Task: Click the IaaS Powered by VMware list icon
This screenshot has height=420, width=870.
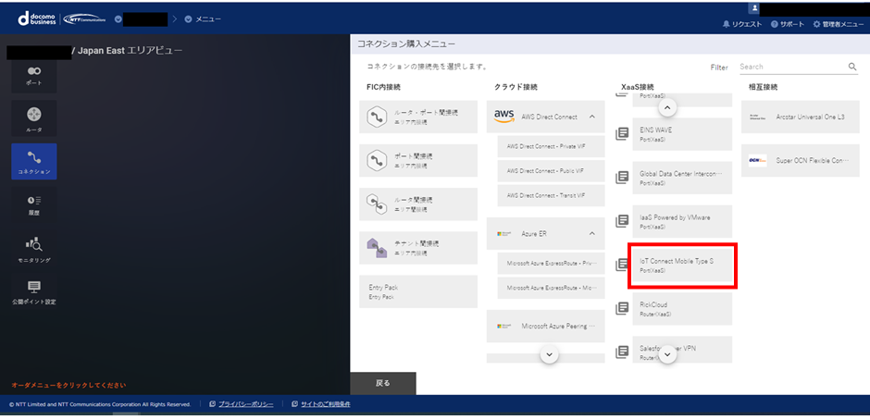Action: [x=622, y=221]
